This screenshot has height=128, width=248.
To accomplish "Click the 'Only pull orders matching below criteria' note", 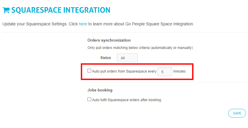I will coord(119,48).
